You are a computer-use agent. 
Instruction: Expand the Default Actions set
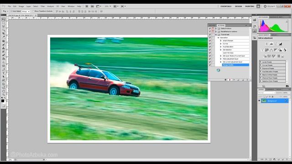point(216,28)
